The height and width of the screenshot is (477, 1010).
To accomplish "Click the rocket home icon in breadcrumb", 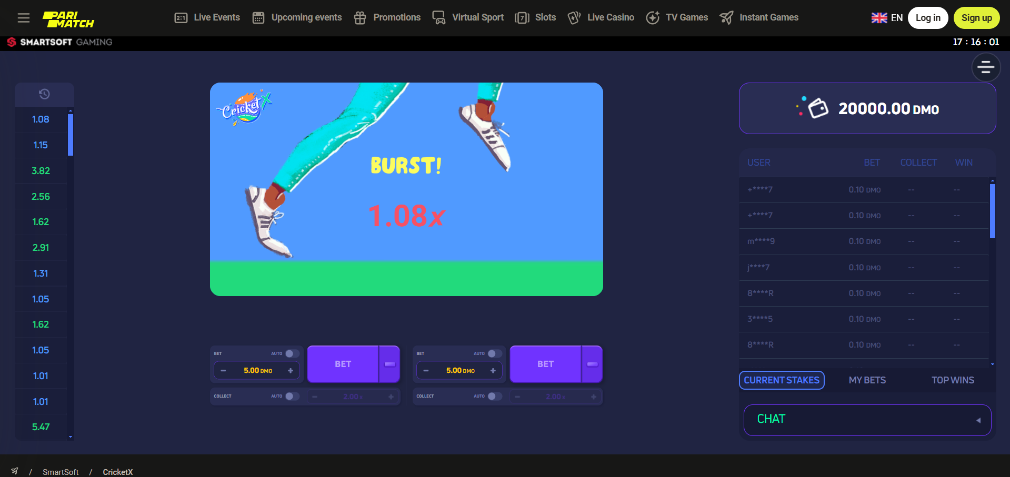I will (15, 471).
